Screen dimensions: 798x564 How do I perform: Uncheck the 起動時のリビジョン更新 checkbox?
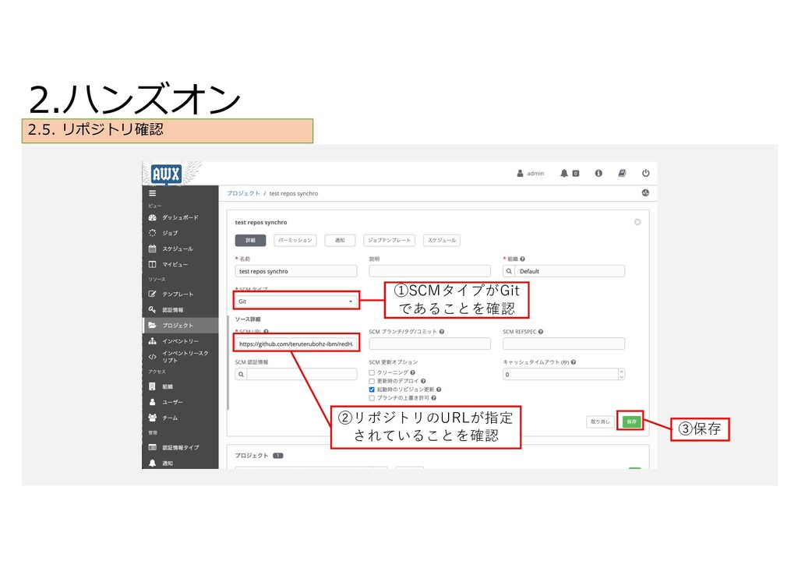(x=372, y=390)
